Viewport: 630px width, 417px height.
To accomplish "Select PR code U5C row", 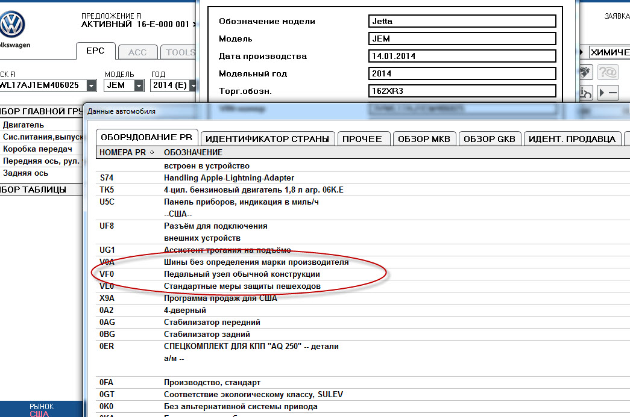I will click(363, 208).
